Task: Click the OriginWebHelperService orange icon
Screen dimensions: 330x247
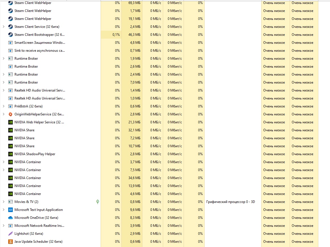Action: tap(10, 114)
